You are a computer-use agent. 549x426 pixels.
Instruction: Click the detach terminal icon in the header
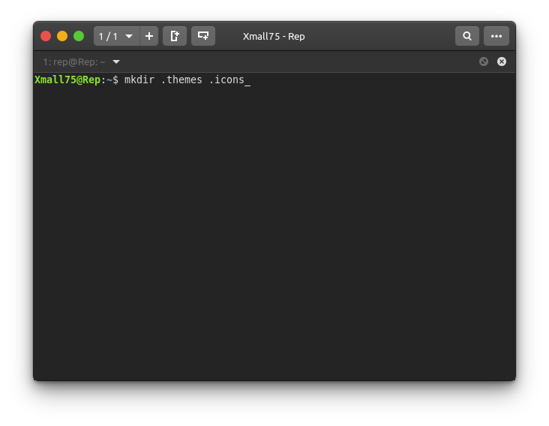[x=175, y=36]
